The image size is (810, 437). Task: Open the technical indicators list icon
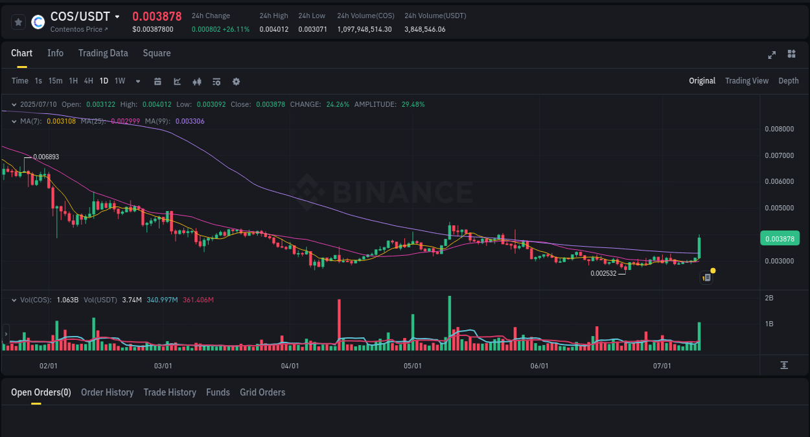point(216,81)
